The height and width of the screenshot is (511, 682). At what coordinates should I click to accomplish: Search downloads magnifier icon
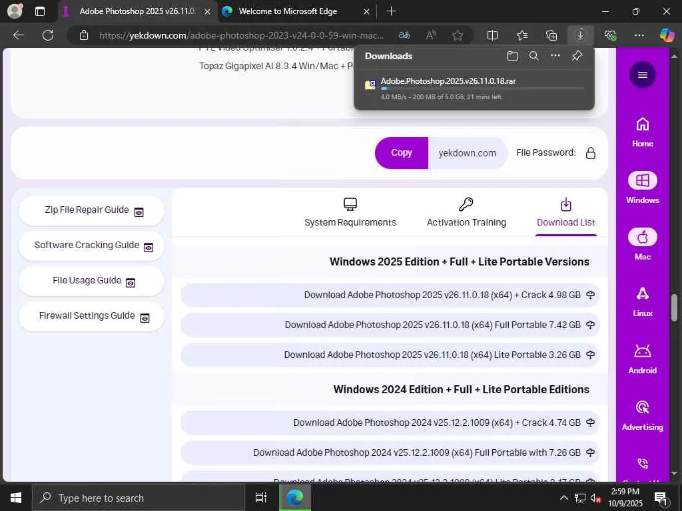pos(534,56)
